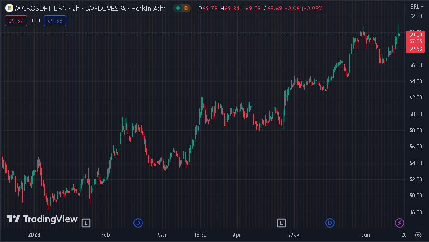Screen dimensions: 429x242
Task: Click the -0.06 (-0.08%) change value
Action: pos(304,9)
